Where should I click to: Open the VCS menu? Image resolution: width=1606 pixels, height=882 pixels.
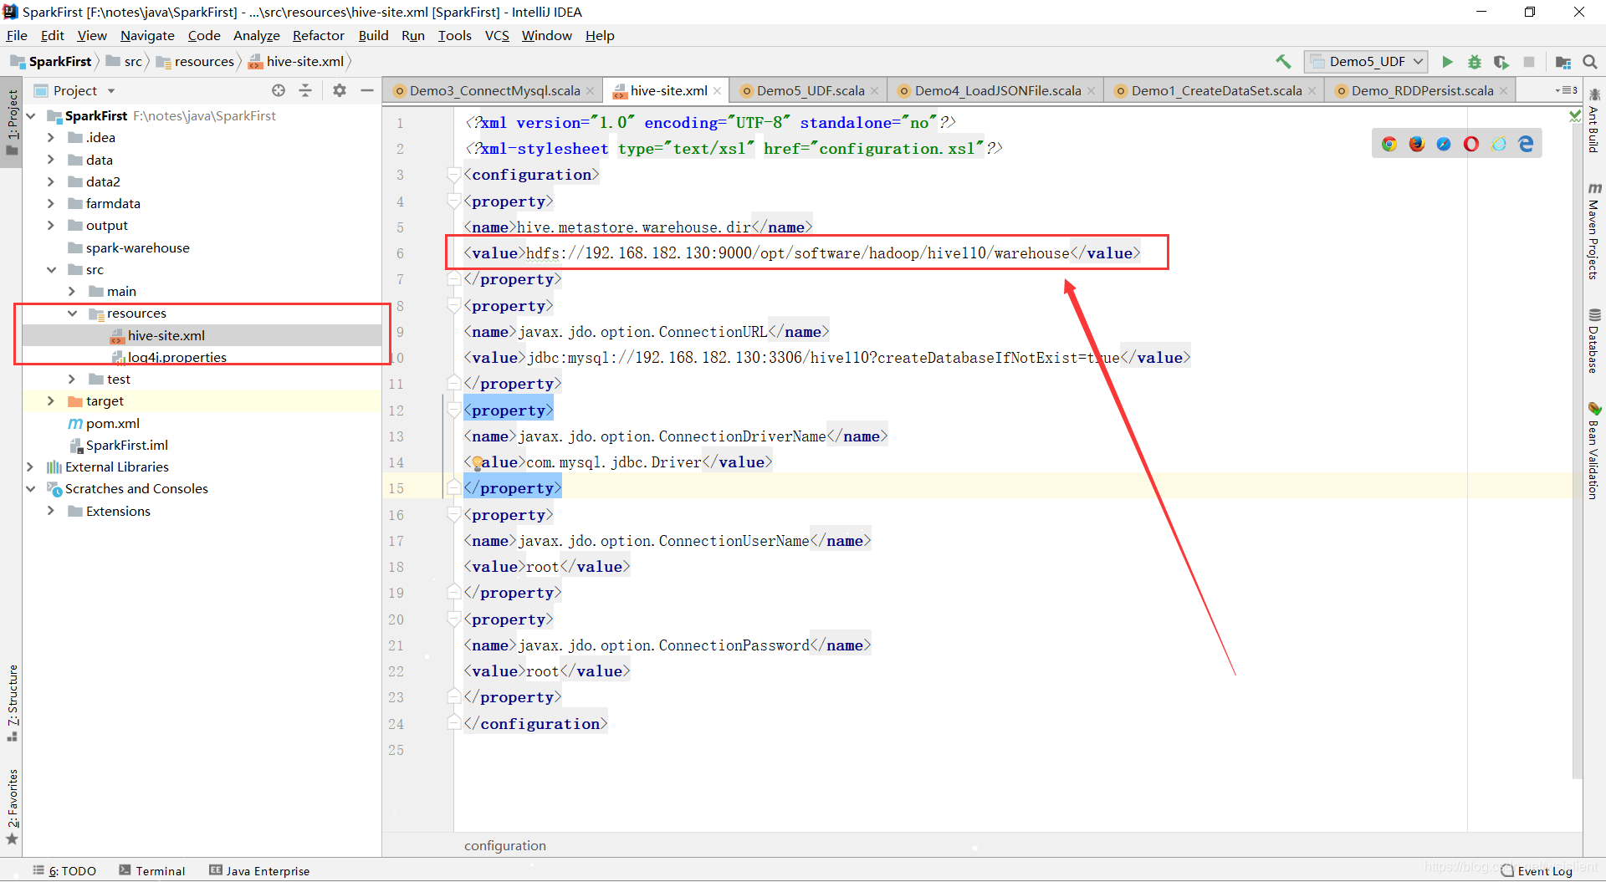497,35
